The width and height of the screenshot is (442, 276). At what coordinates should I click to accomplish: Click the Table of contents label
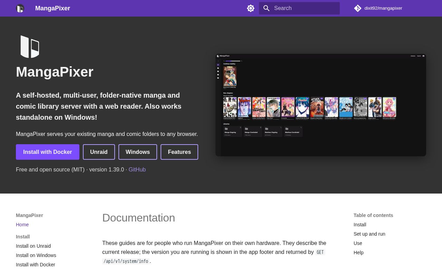click(373, 215)
